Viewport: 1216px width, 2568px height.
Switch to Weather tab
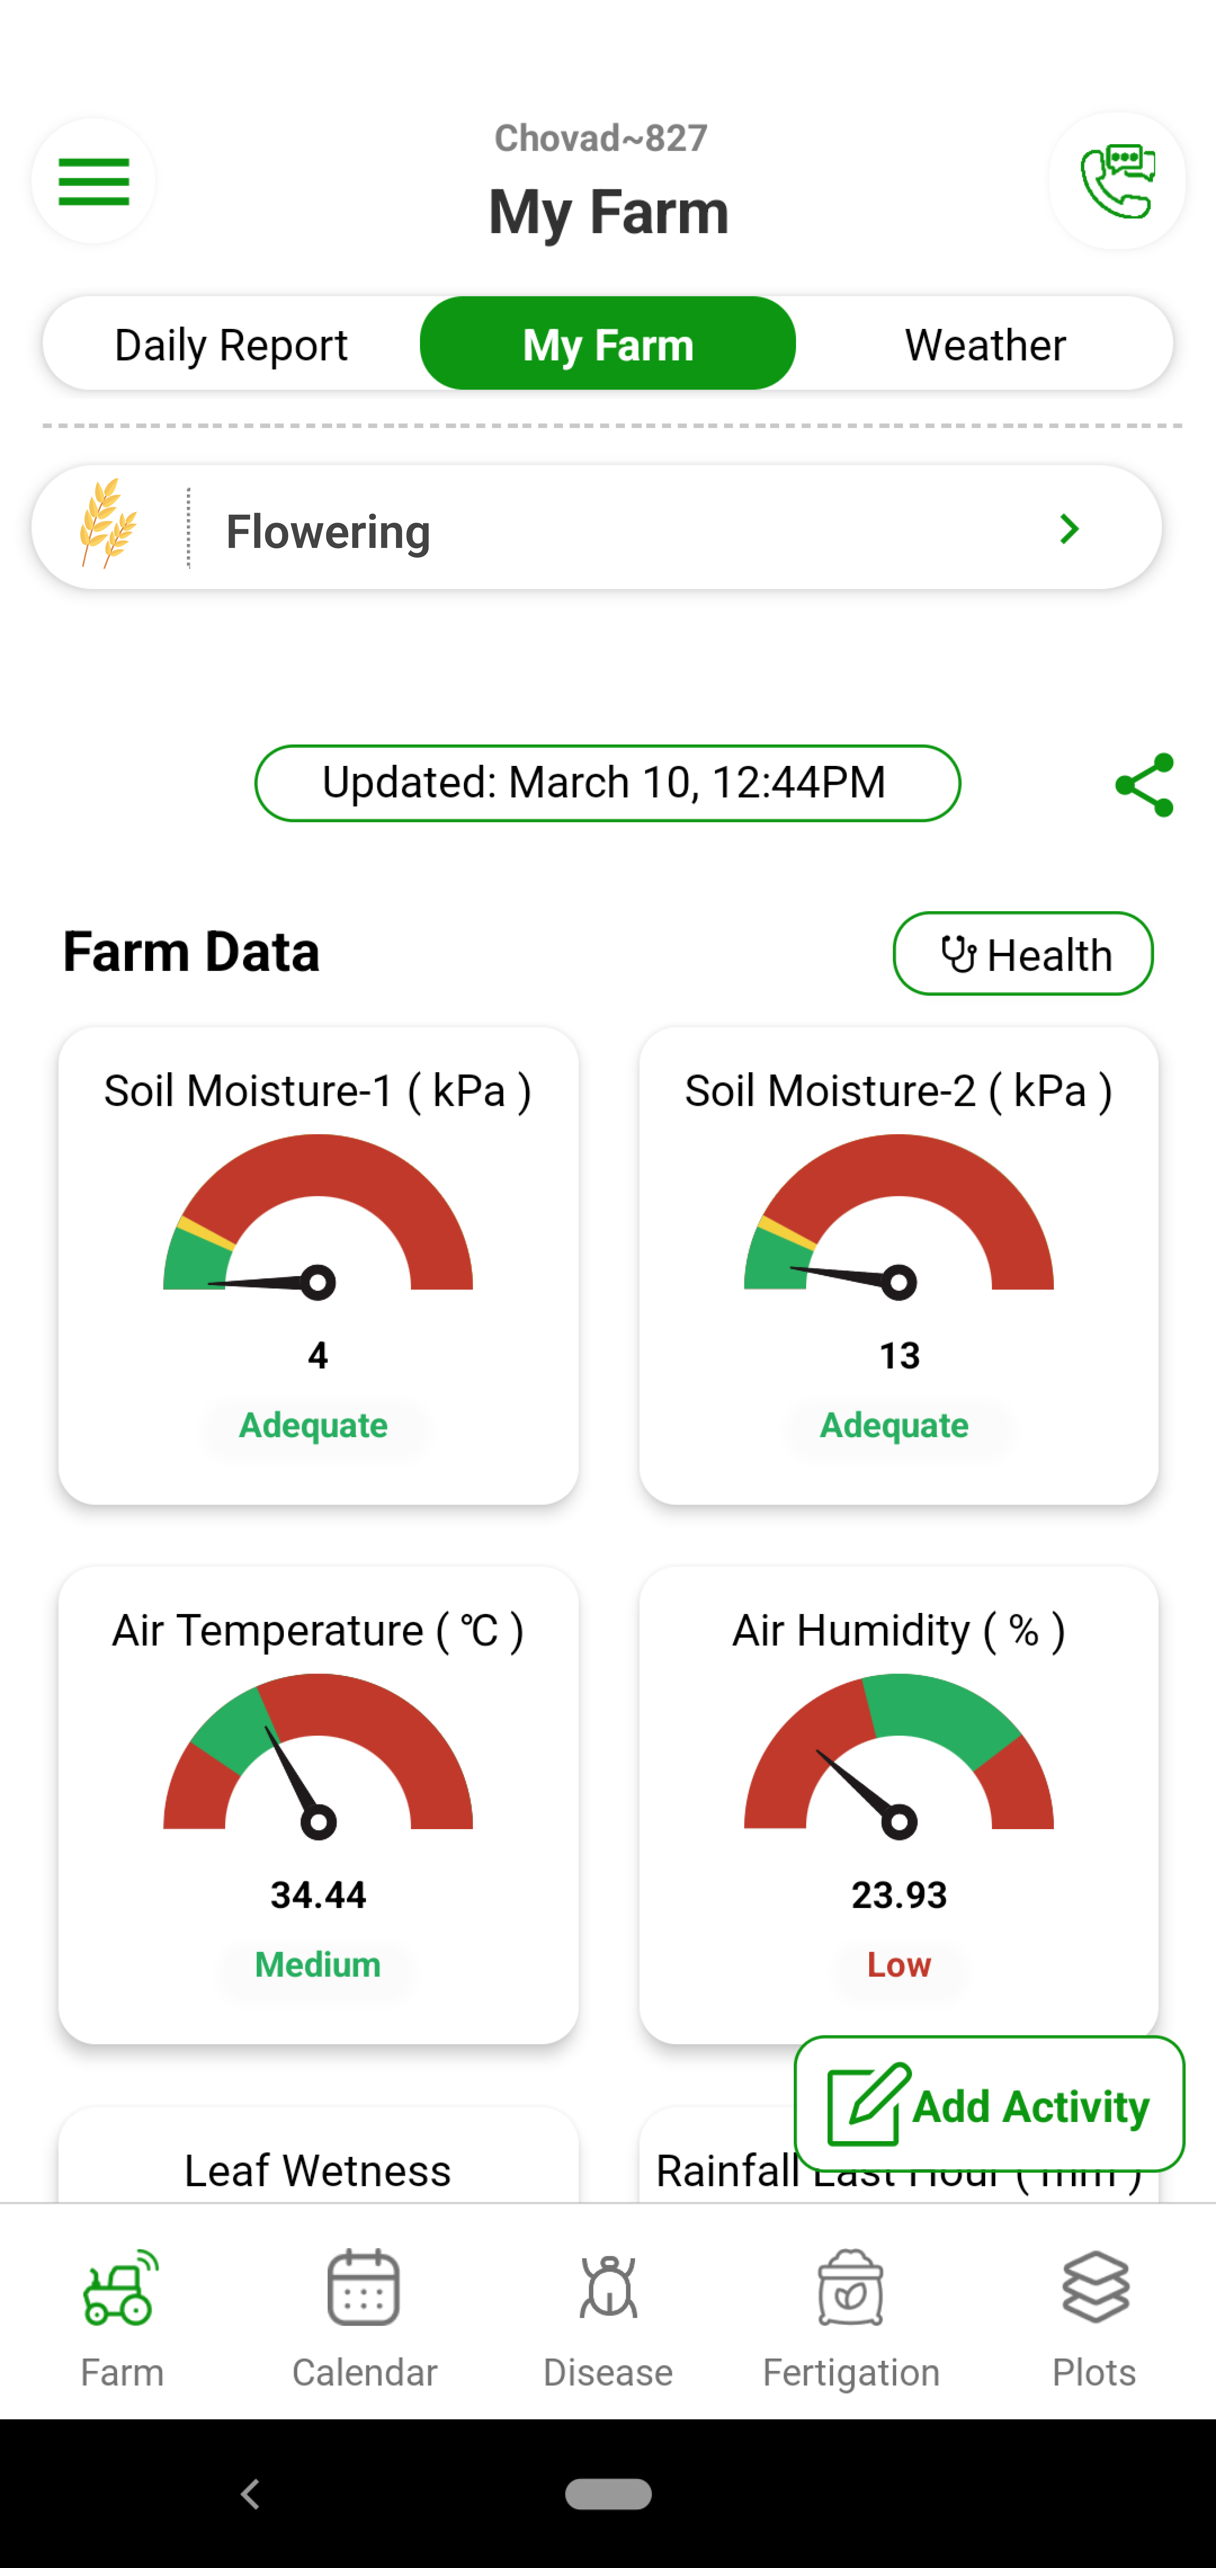(x=984, y=344)
